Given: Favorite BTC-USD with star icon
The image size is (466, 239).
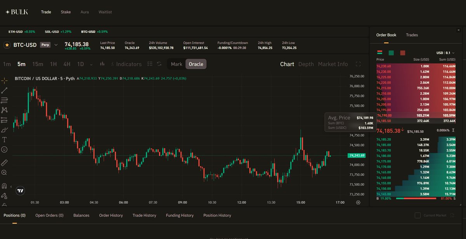Looking at the screenshot, I should click(x=7, y=45).
